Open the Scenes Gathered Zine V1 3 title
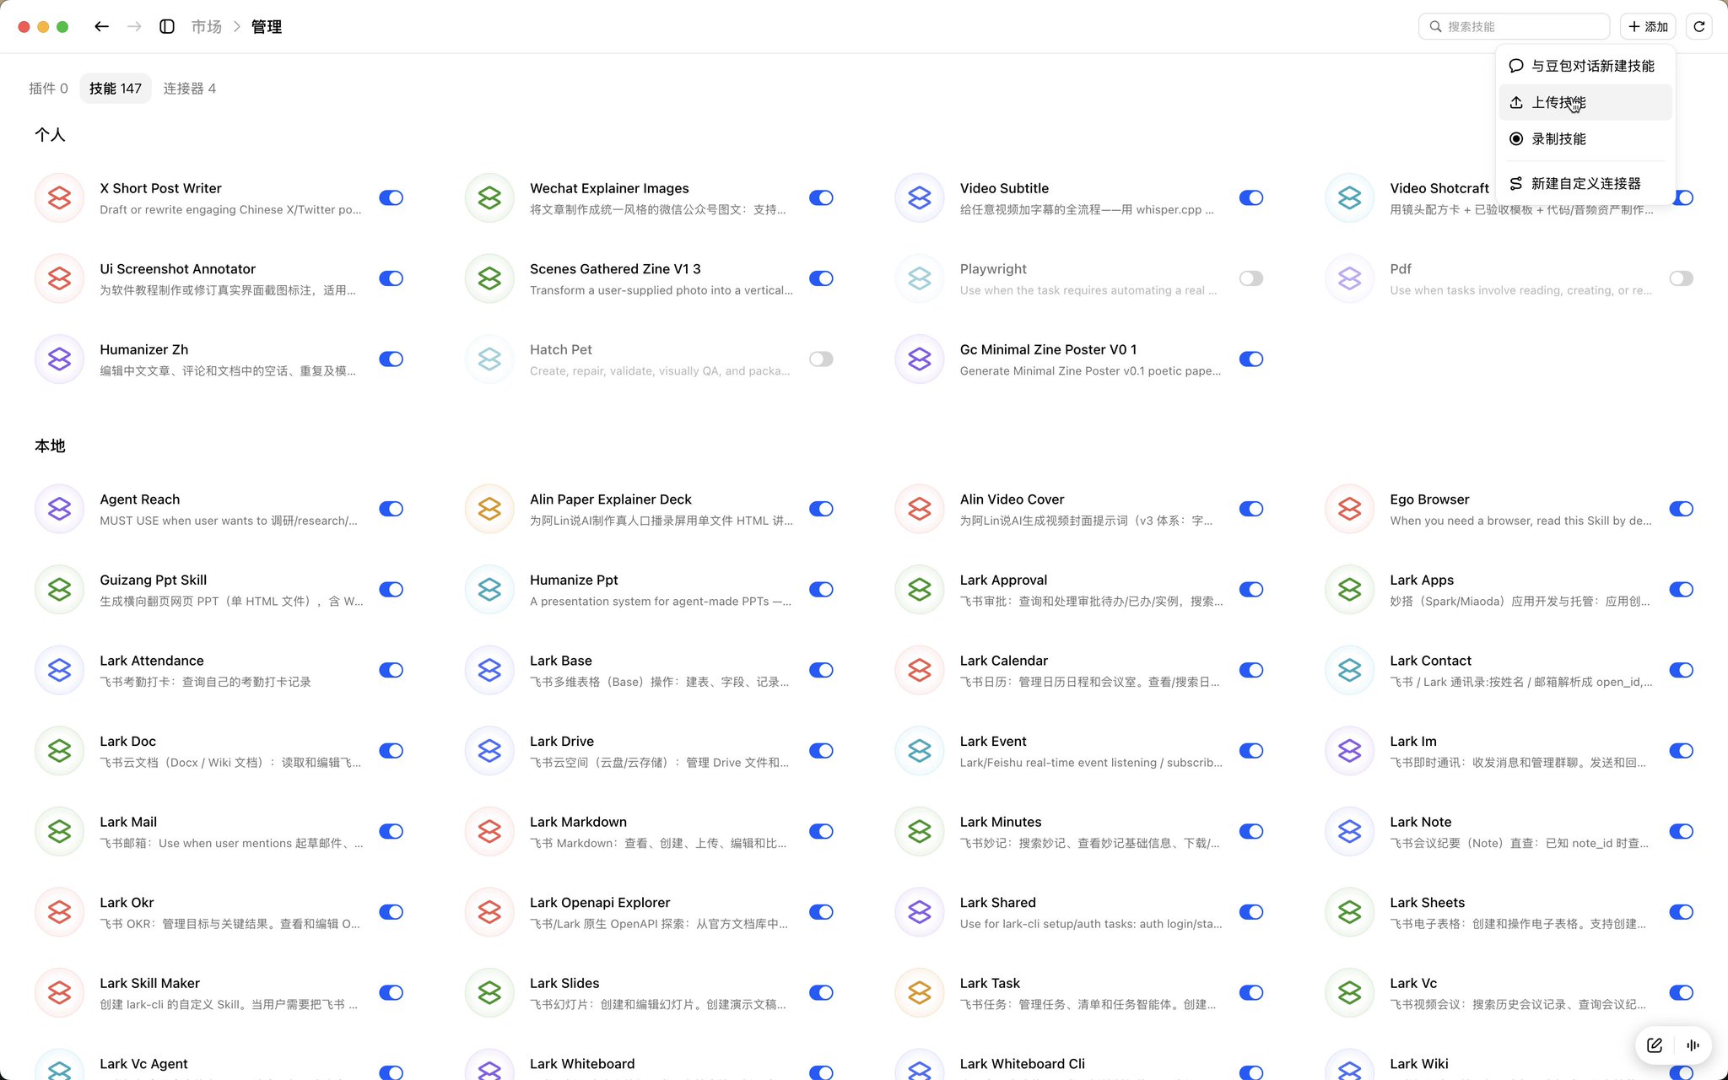Viewport: 1728px width, 1080px height. (615, 269)
